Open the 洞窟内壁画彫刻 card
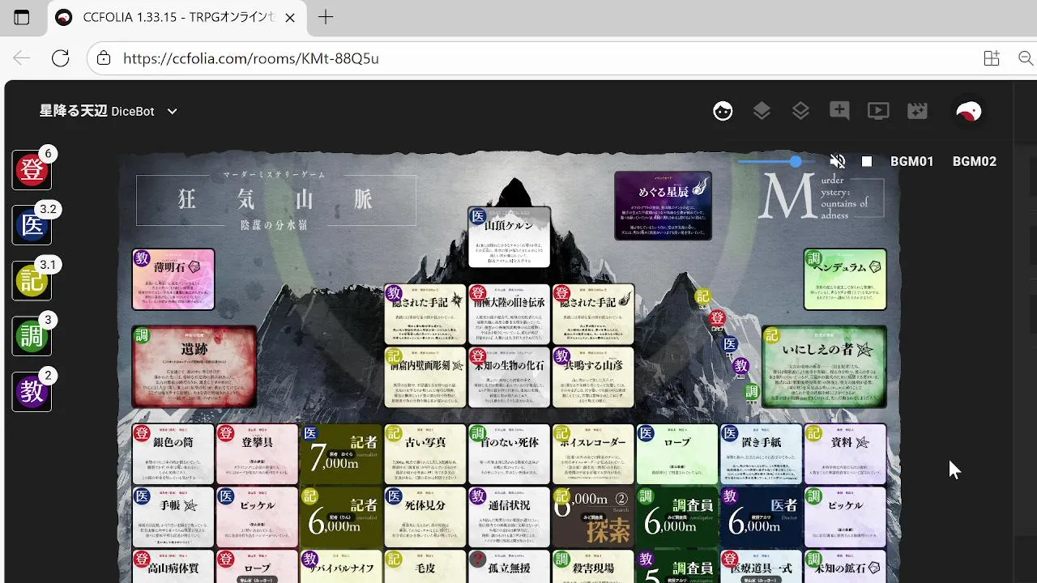This screenshot has width=1037, height=583. [425, 377]
